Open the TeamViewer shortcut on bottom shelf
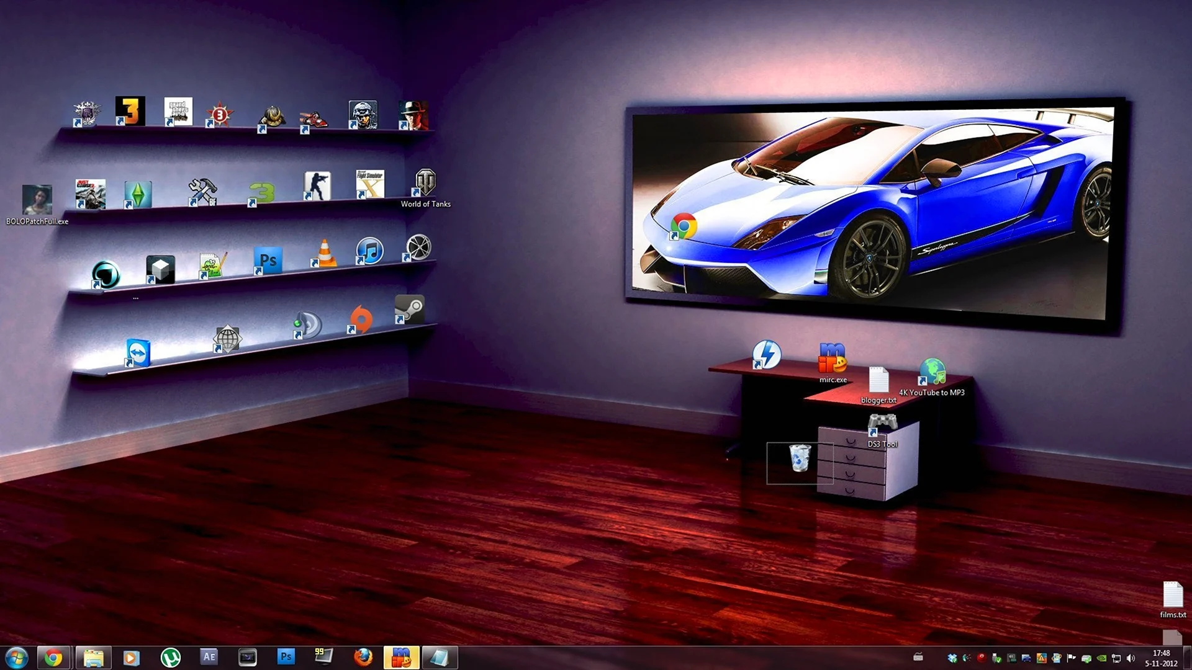This screenshot has width=1192, height=670. (x=138, y=352)
